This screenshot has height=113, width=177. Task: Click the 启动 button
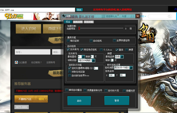coord(79,101)
